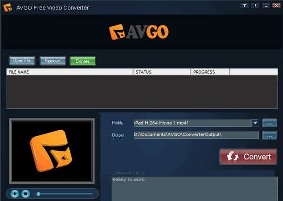
Task: Click the empty file list area
Action: tap(142, 92)
